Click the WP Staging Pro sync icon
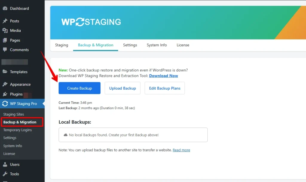Viewport: 306px width, 182px height. point(5,104)
